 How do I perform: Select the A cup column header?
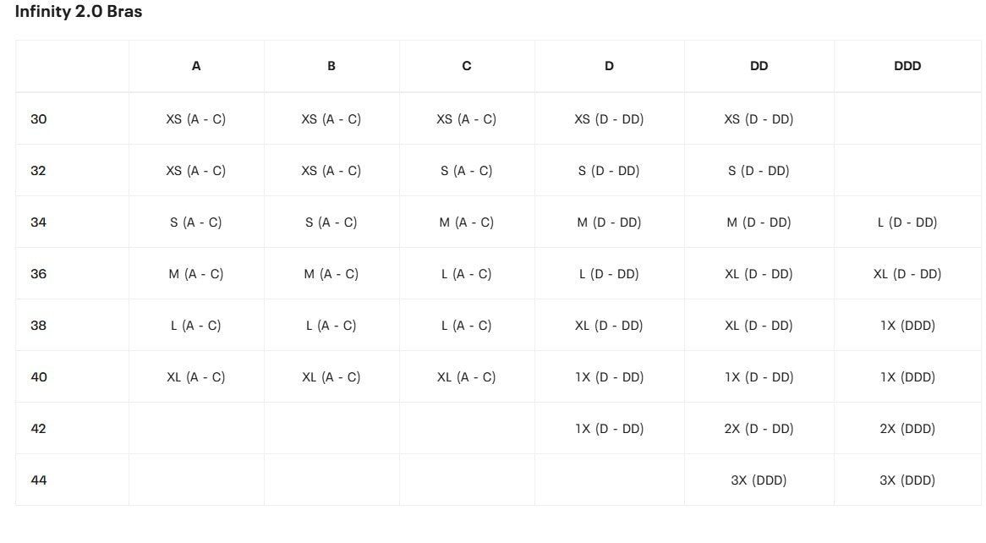(196, 66)
